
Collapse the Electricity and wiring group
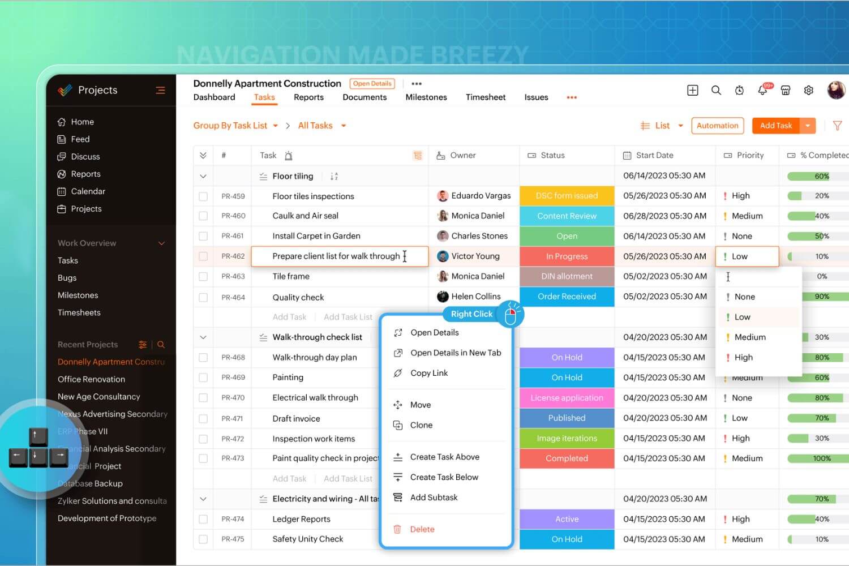point(203,499)
